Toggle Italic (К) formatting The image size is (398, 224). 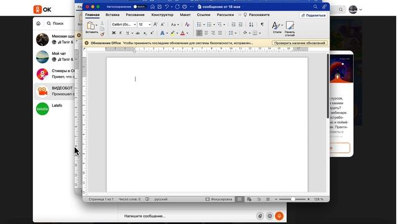click(x=121, y=33)
